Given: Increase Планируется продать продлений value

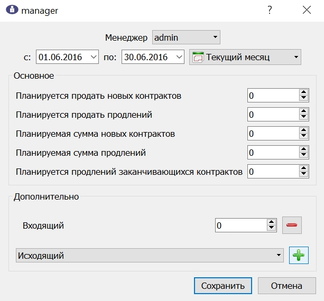Looking at the screenshot, I should [x=303, y=111].
